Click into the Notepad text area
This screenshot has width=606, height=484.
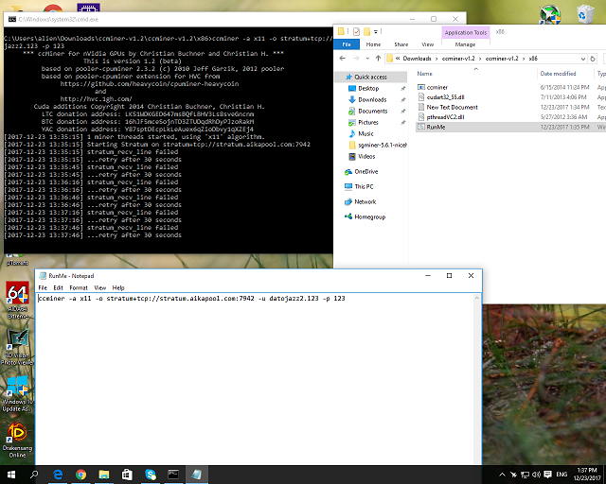pos(255,379)
